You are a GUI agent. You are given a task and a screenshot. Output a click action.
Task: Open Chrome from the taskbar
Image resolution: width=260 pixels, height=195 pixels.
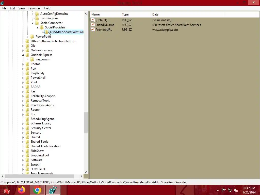(37, 190)
